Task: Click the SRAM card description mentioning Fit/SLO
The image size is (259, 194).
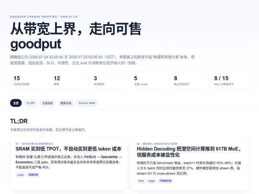Action: click(69, 162)
